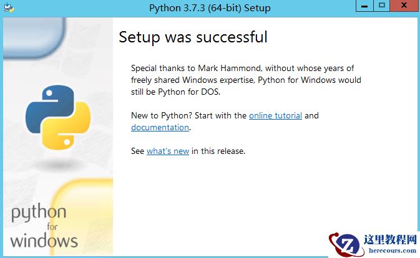Click the Python snake logo
The width and height of the screenshot is (420, 258).
coord(57,117)
